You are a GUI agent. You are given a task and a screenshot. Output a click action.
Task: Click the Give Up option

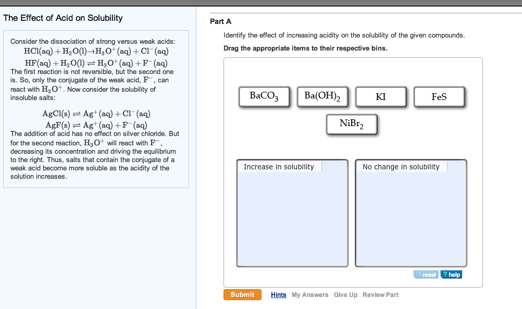(345, 294)
